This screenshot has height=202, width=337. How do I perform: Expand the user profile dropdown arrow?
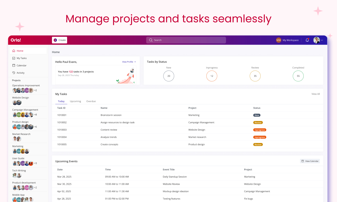point(322,40)
